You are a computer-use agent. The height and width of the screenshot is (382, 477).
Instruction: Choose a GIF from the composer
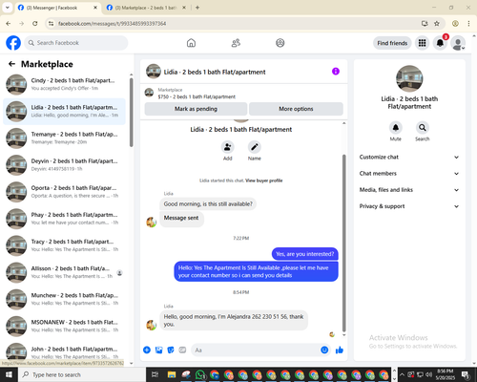(182, 350)
